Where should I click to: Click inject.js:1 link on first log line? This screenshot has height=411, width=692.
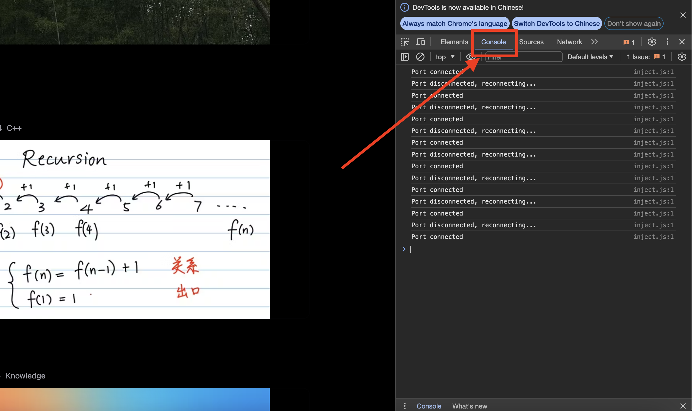(653, 72)
